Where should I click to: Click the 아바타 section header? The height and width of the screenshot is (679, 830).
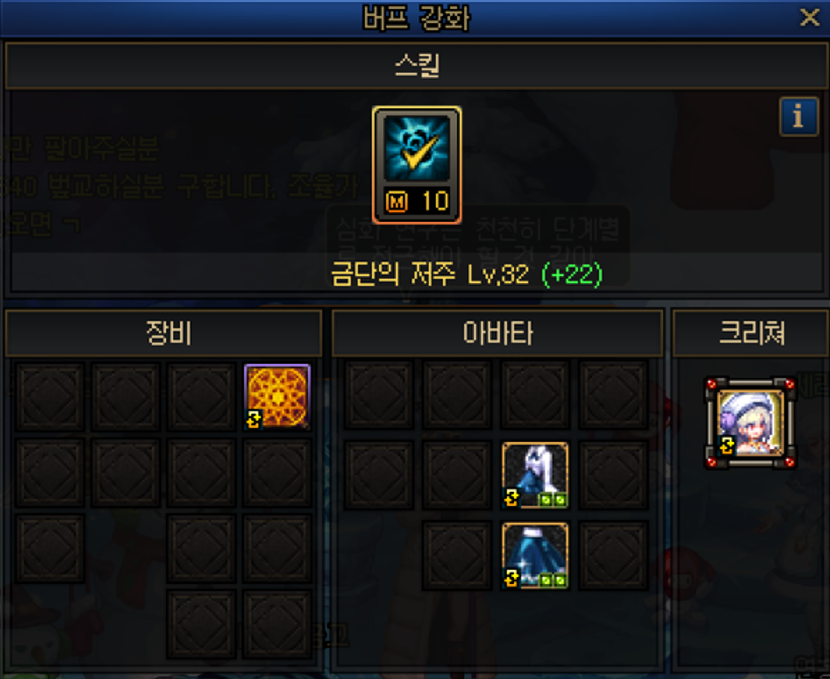coord(497,334)
